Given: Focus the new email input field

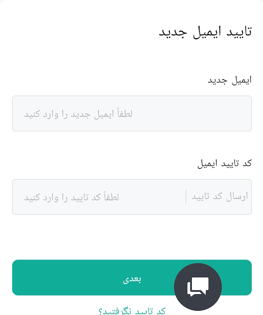Looking at the screenshot, I should (132, 114).
